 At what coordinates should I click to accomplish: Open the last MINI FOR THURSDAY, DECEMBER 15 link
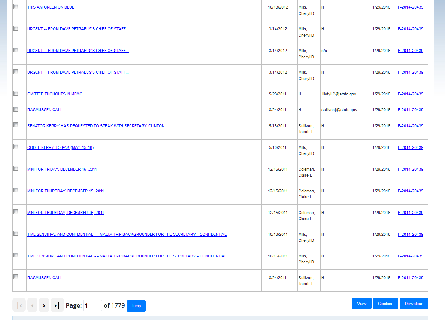pyautogui.click(x=66, y=213)
